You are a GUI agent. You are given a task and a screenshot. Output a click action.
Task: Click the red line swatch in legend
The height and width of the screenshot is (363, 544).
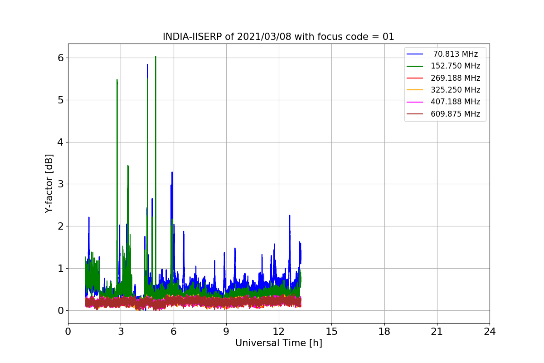(x=415, y=78)
